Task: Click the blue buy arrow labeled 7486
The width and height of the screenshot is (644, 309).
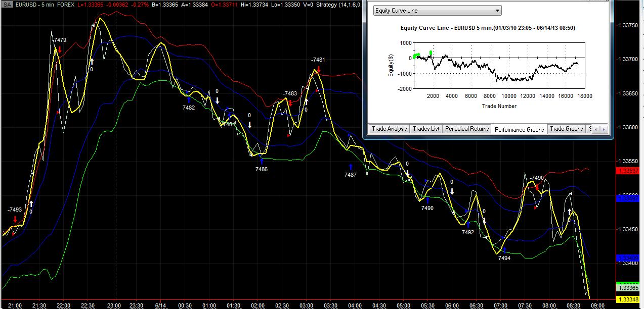Action: (262, 161)
